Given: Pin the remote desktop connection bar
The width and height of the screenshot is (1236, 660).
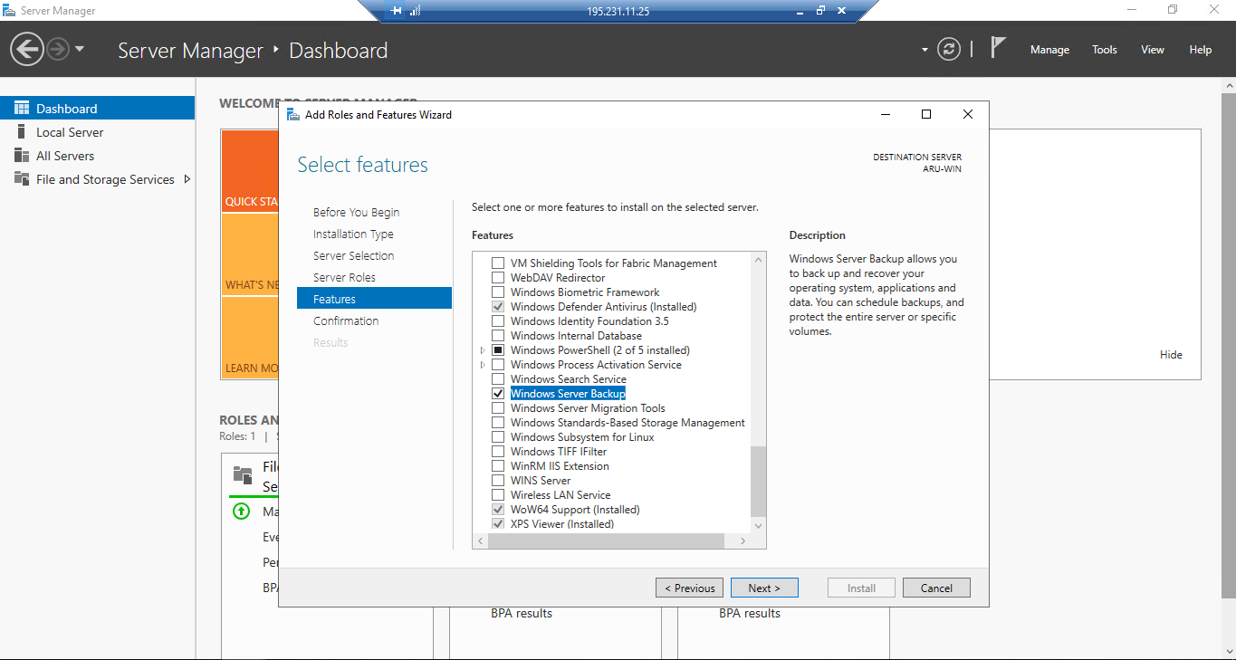Looking at the screenshot, I should tap(395, 11).
